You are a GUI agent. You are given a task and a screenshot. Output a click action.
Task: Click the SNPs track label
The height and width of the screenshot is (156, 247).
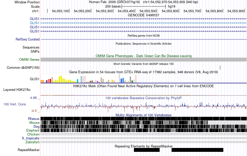pyautogui.click(x=35, y=51)
